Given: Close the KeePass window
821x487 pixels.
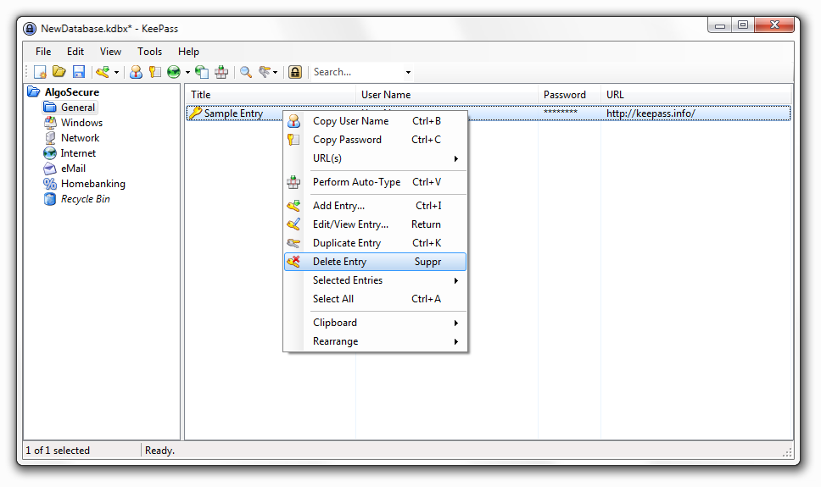Looking at the screenshot, I should point(774,25).
